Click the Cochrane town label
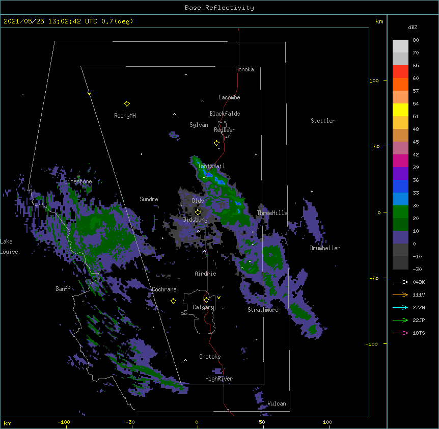 (x=164, y=289)
